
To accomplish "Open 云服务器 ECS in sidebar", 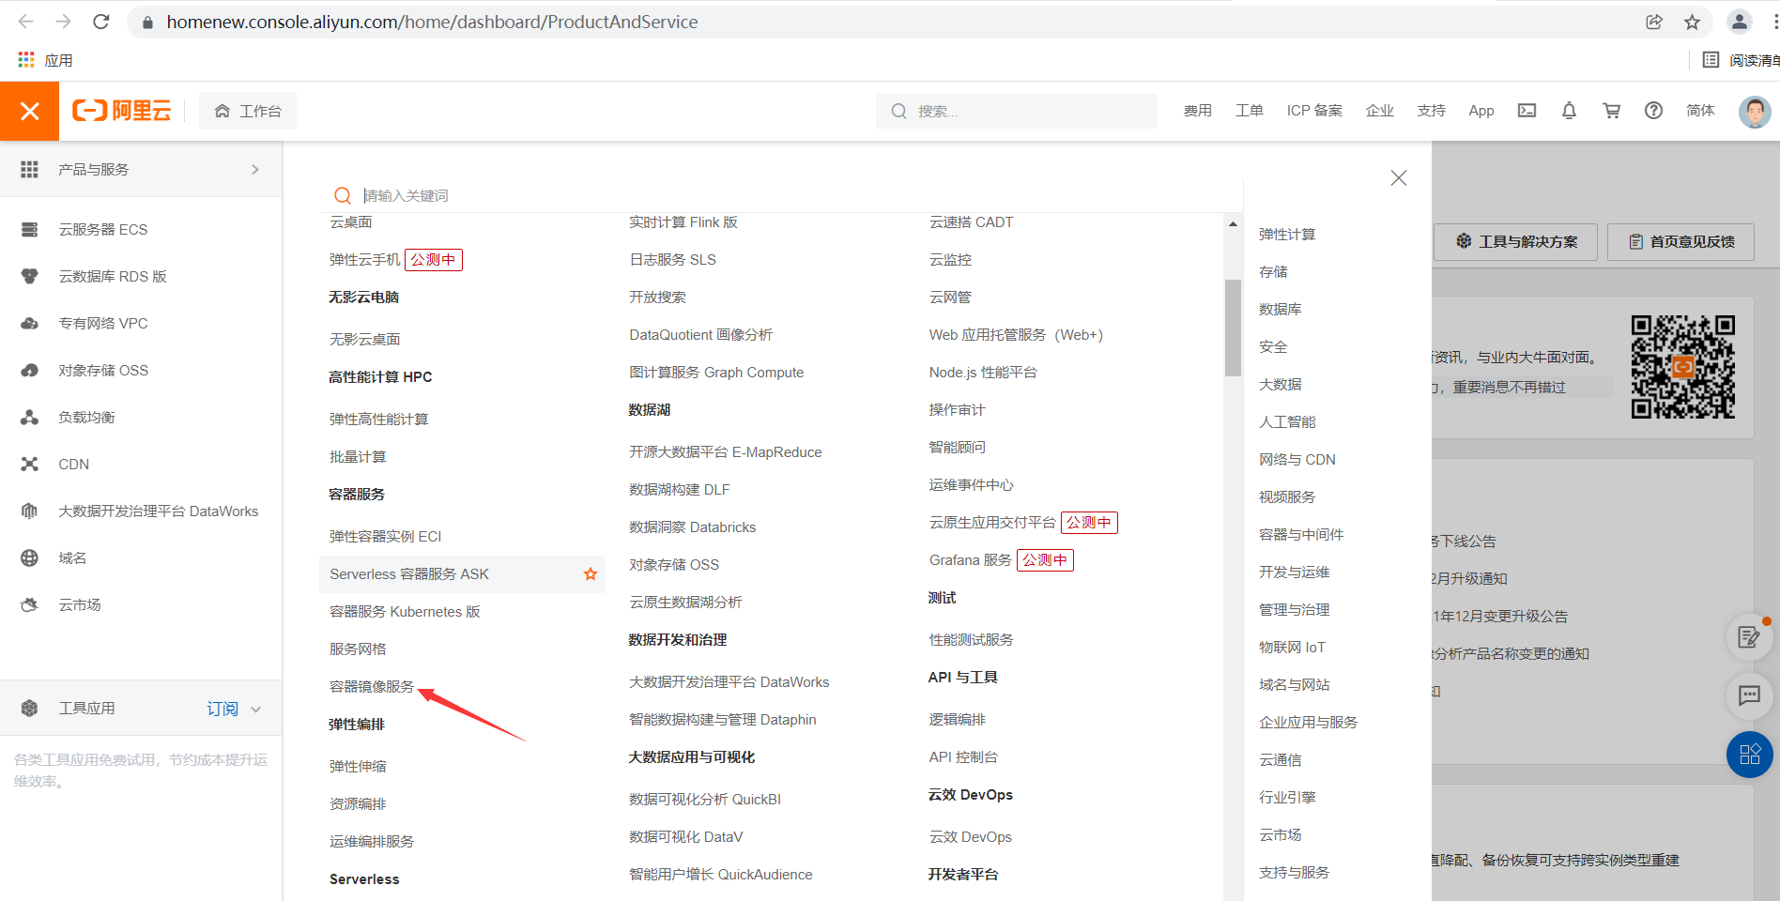I will coord(103,229).
